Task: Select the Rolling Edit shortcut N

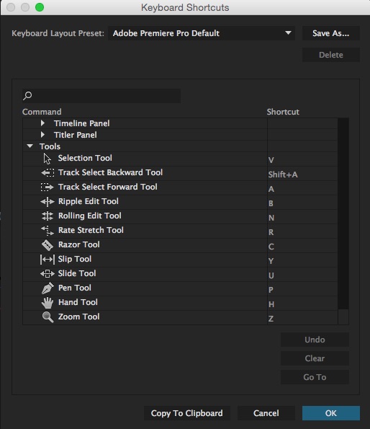Action: (x=271, y=218)
